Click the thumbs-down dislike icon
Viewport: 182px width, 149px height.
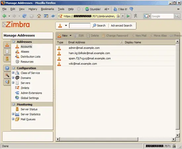pos(131,9)
